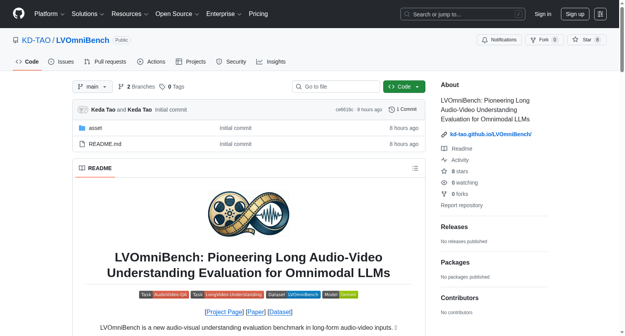
Task: Click the Notifications button
Action: (x=499, y=40)
